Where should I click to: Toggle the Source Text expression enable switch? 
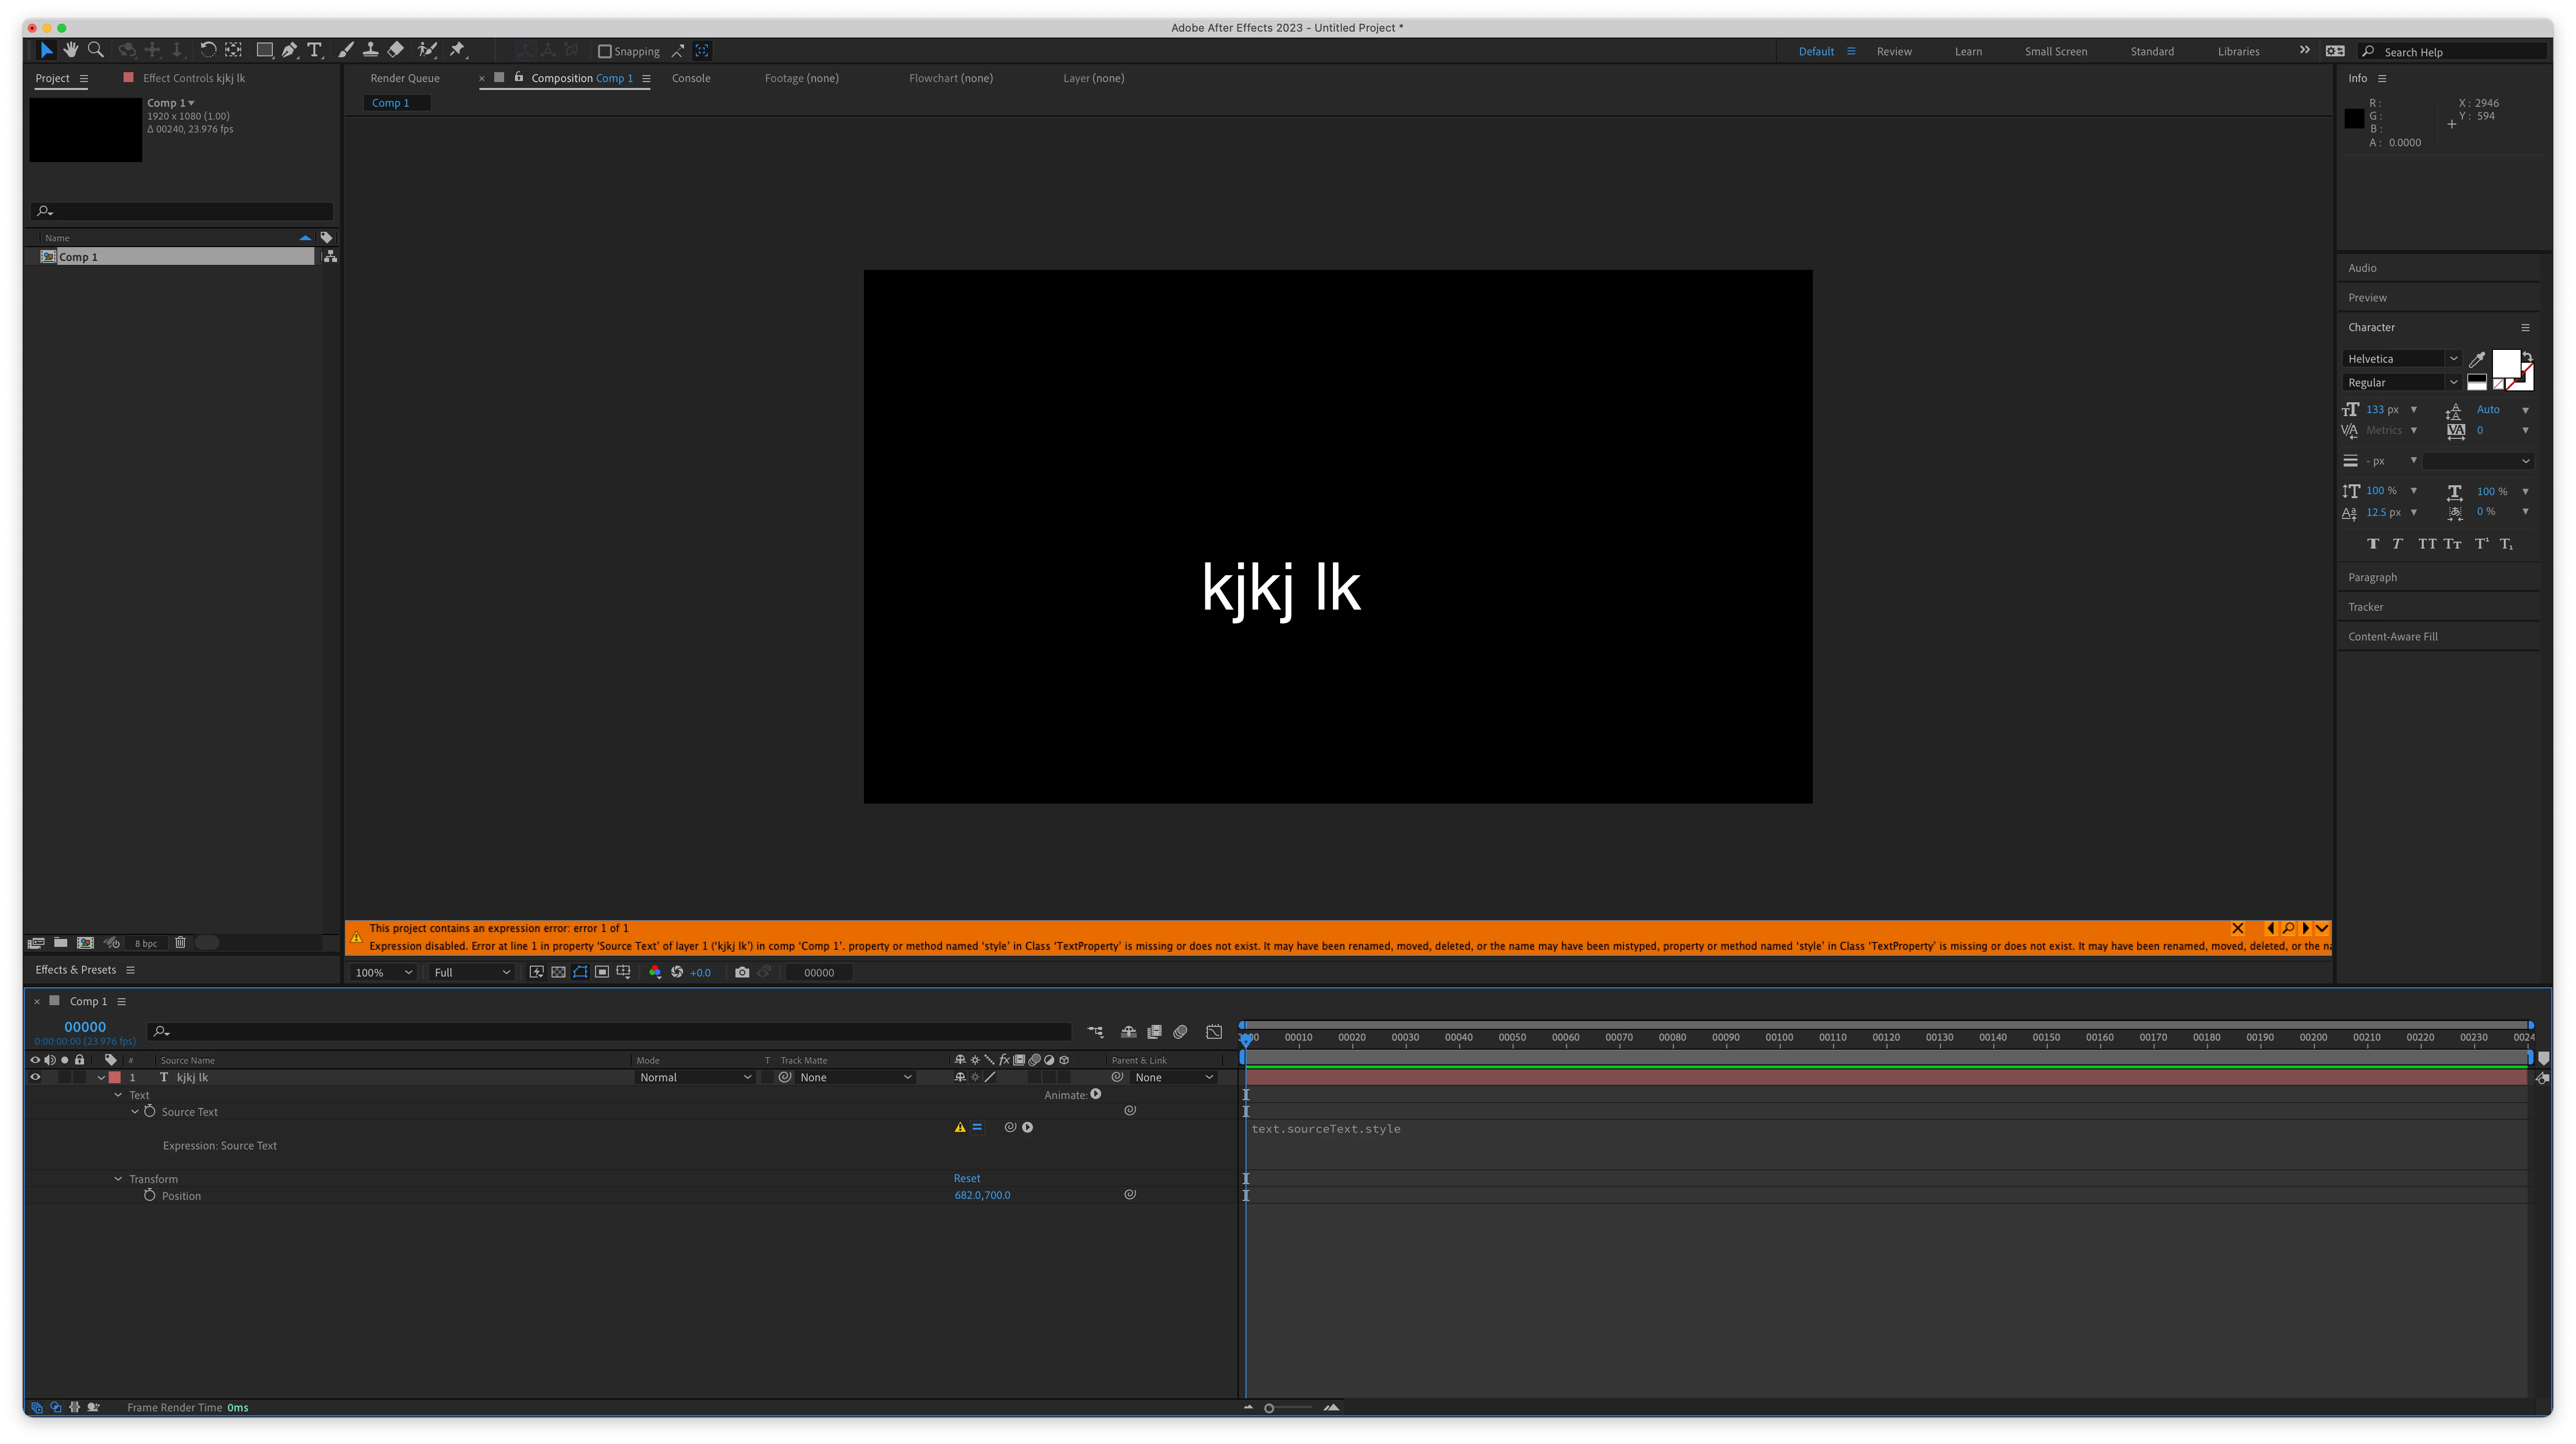977,1127
